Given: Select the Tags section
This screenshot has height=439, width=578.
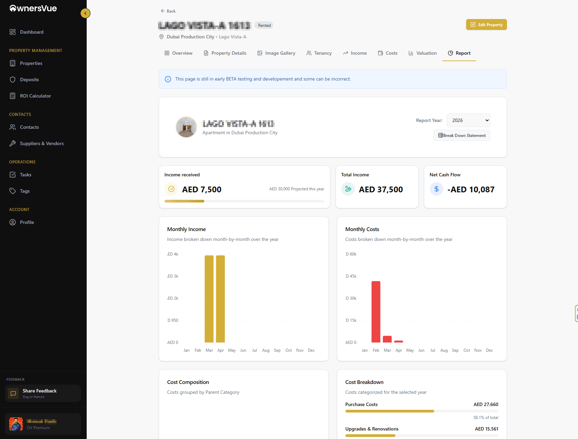Looking at the screenshot, I should [x=24, y=191].
